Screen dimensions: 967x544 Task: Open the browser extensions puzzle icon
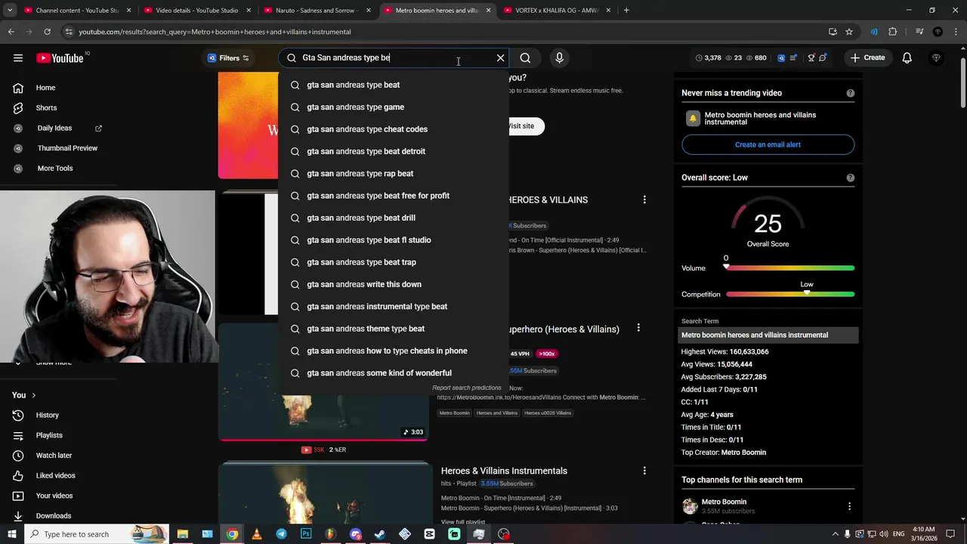[x=893, y=32]
